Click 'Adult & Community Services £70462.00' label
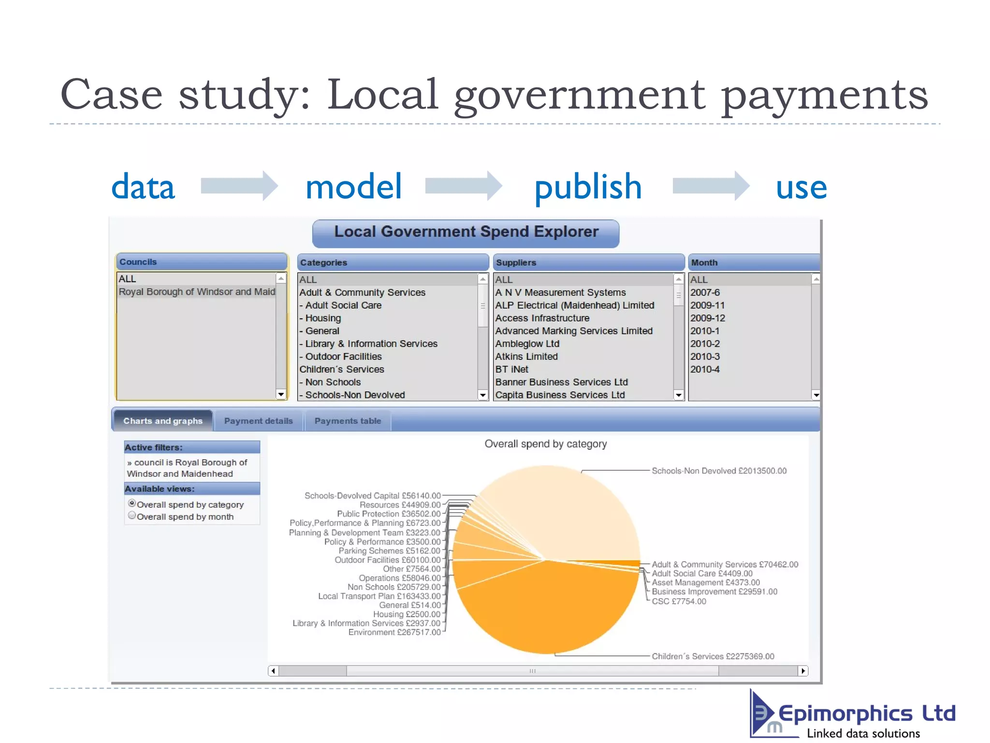The width and height of the screenshot is (990, 743). (x=725, y=565)
